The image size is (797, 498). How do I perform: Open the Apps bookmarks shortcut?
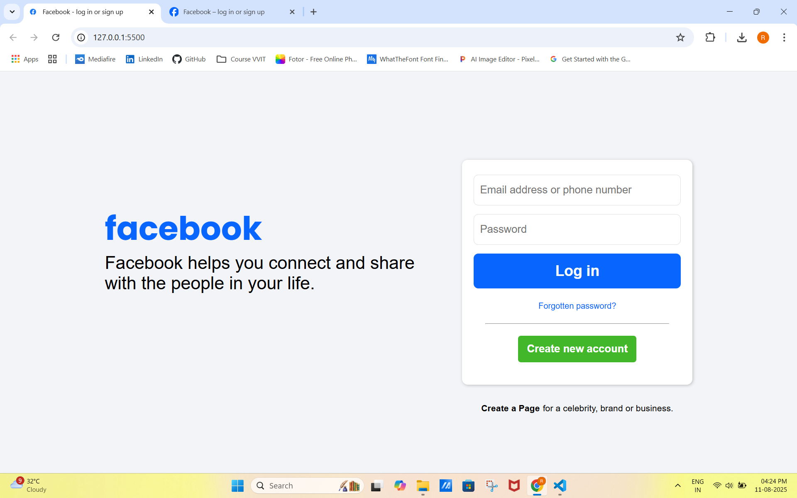(x=25, y=59)
